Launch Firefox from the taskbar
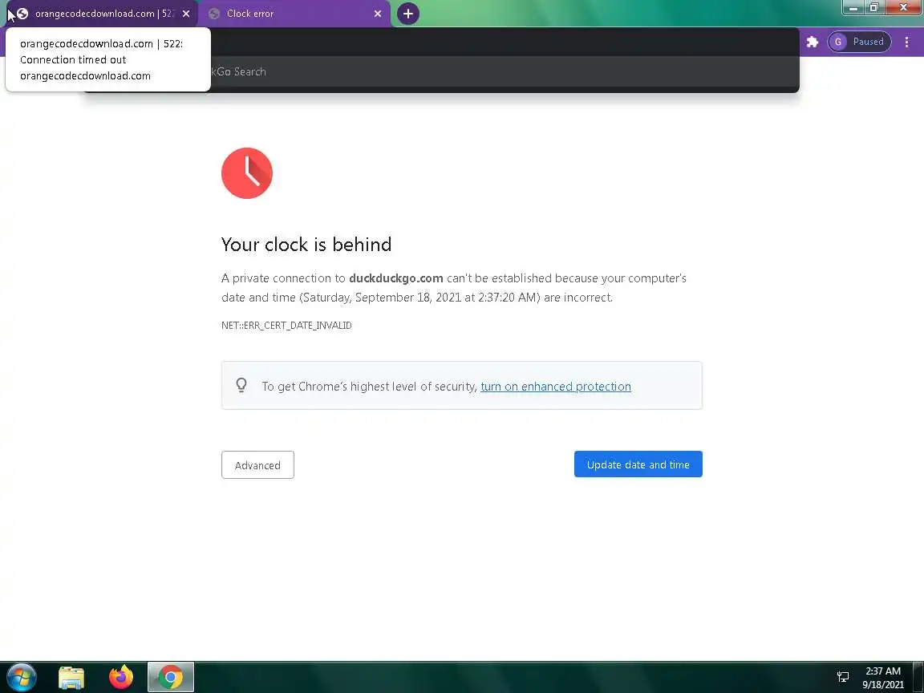Image resolution: width=924 pixels, height=693 pixels. point(121,677)
